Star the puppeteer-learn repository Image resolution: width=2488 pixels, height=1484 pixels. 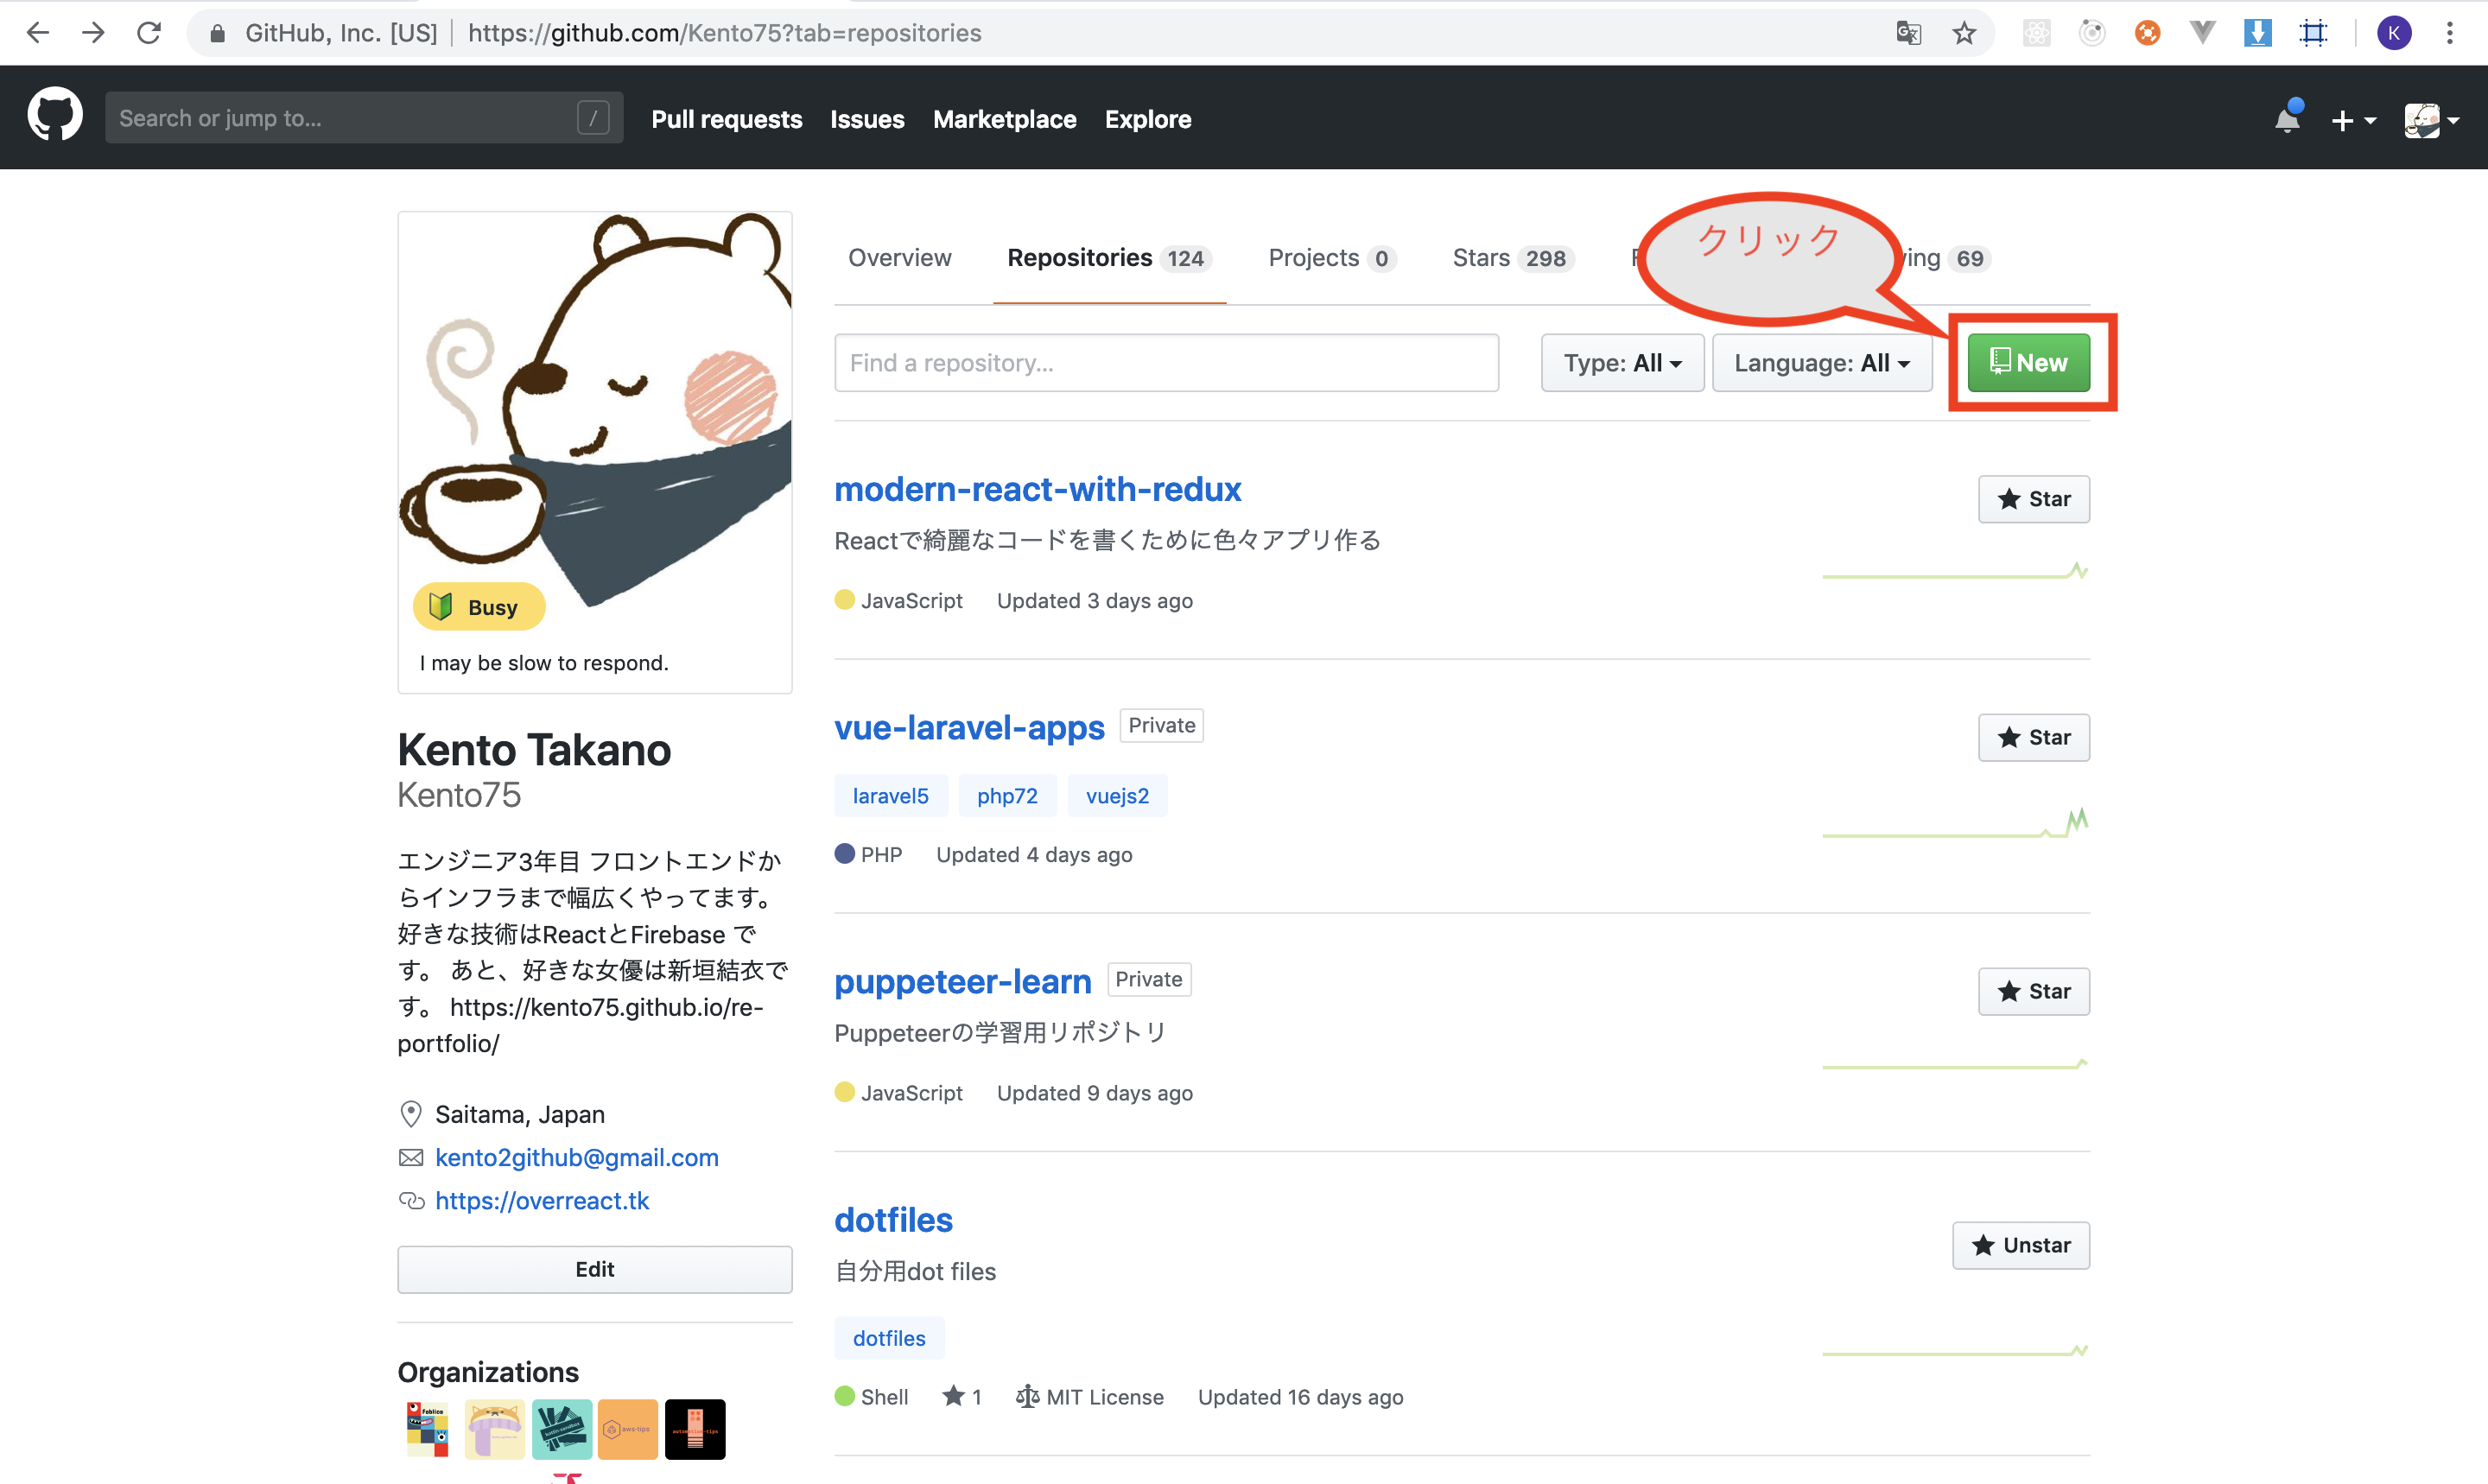[x=2034, y=991]
